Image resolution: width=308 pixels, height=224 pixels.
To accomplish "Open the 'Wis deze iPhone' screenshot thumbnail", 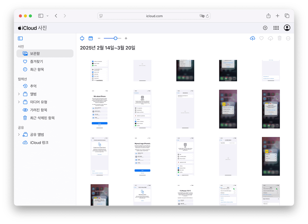I will click(x=100, y=109).
